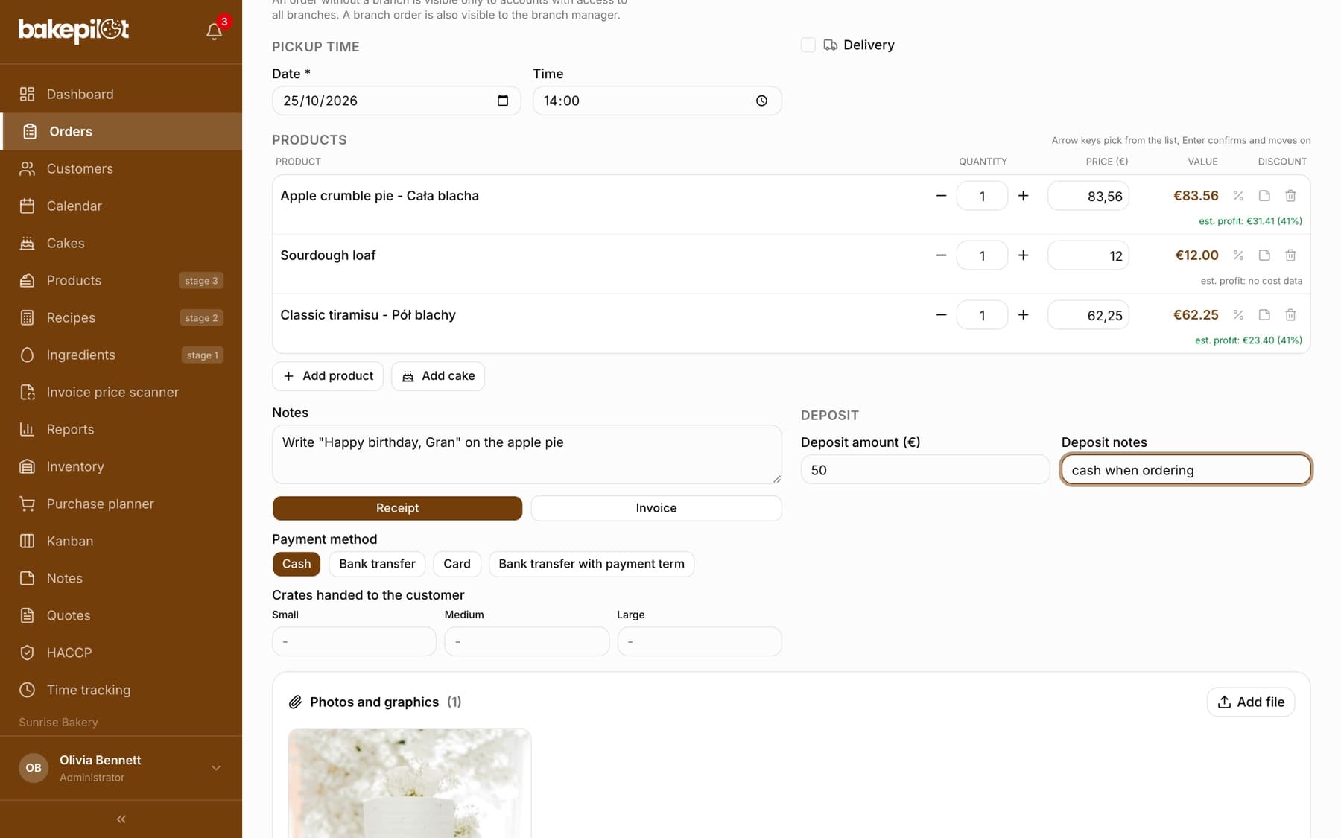Increase quantity of Apple crumble pie
Screen dimensions: 1341x838
pyautogui.click(x=1024, y=196)
